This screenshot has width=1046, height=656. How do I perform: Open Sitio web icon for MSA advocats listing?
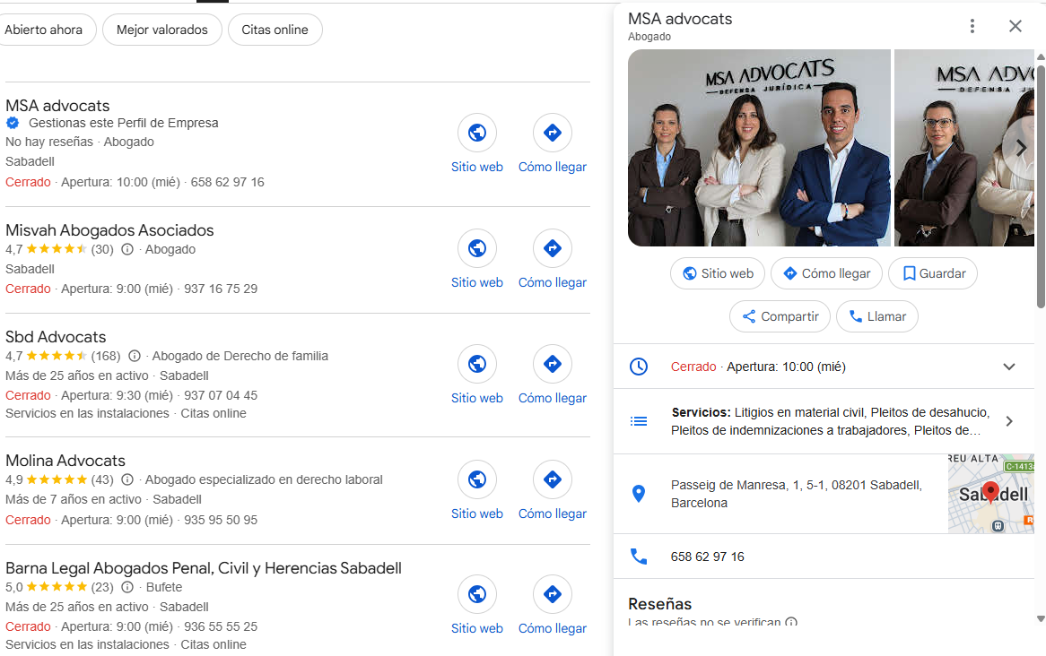477,133
